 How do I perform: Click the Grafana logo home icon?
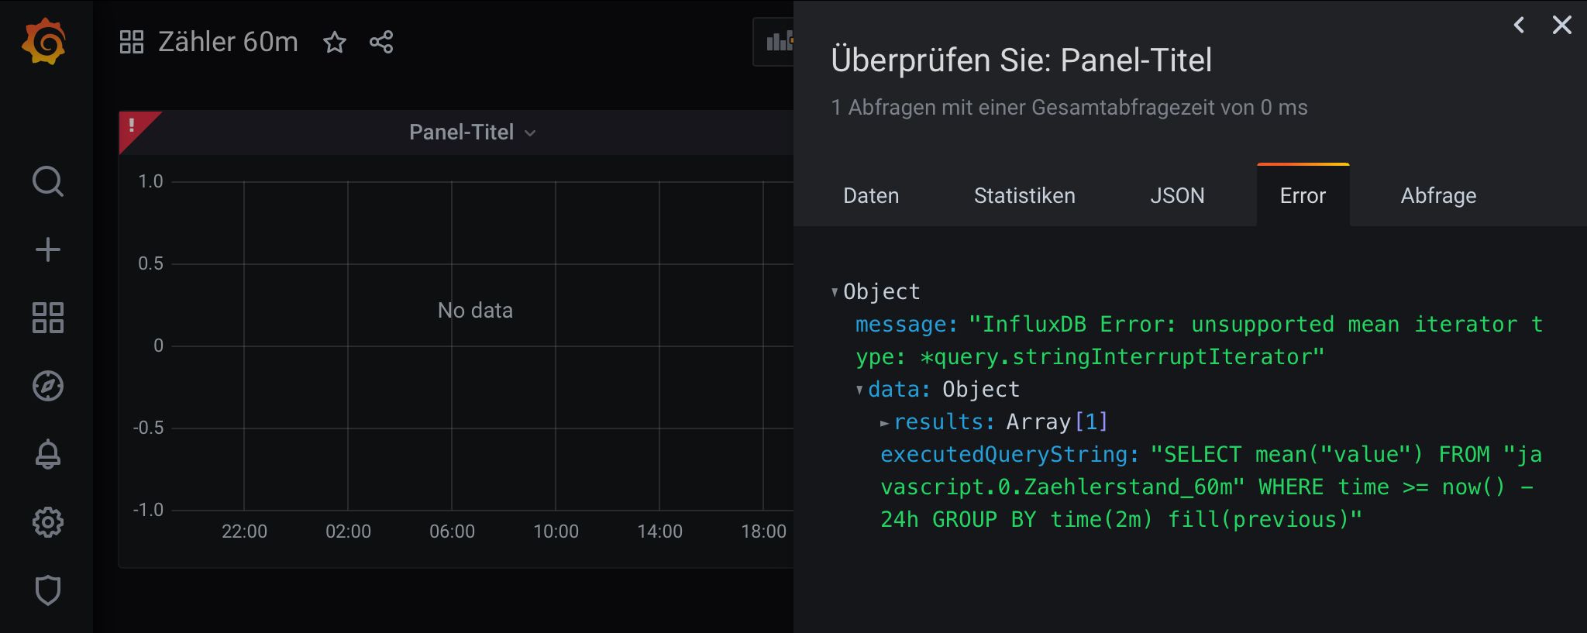point(44,42)
